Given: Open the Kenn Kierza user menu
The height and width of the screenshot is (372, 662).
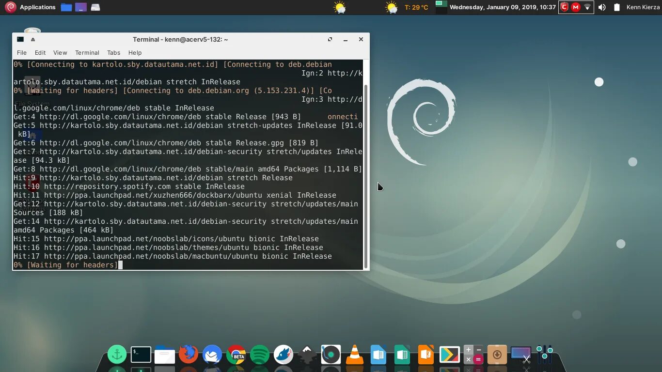Looking at the screenshot, I should 643,7.
